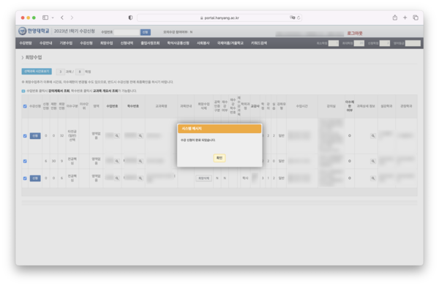Viewport: 439px width, 286px height.
Task: Click the 시스템 메시지 dialog title bar
Action: (x=219, y=129)
